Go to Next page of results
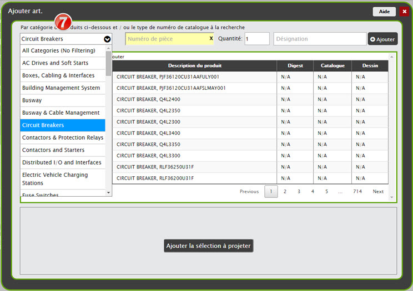413x291 pixels. [x=378, y=192]
